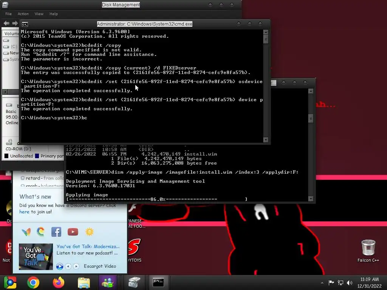The height and width of the screenshot is (290, 387).
Task: Go to previous Escargot Video item
Action: tap(68, 266)
